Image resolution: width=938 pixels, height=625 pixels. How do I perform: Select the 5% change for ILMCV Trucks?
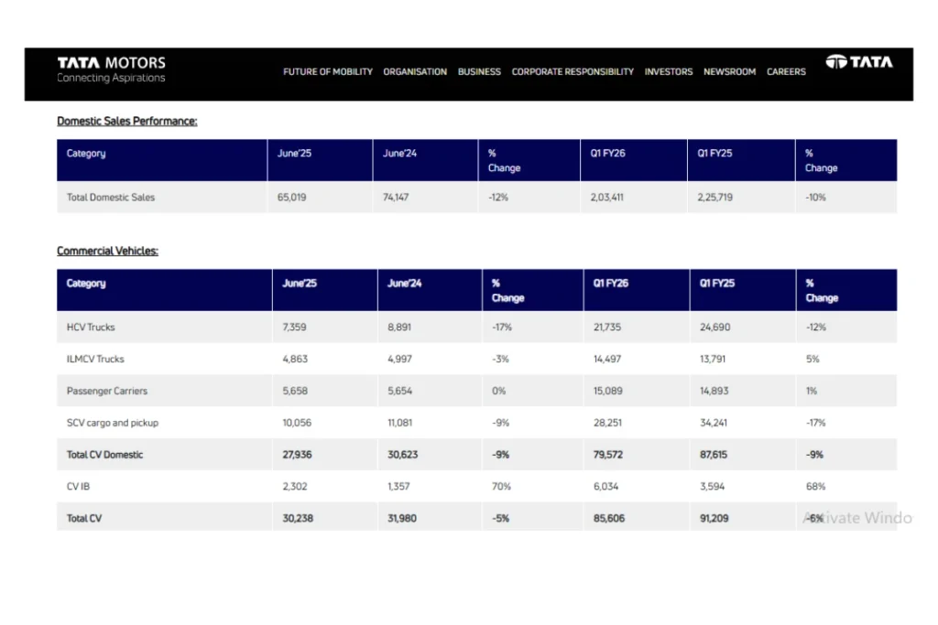tap(813, 359)
